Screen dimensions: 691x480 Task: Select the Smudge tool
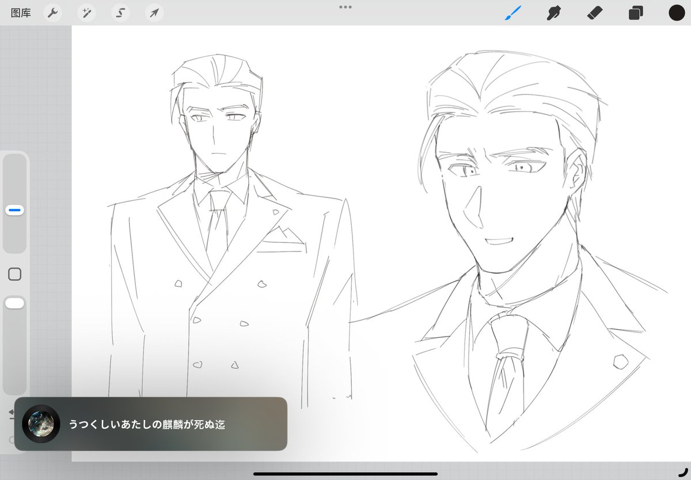coord(554,13)
